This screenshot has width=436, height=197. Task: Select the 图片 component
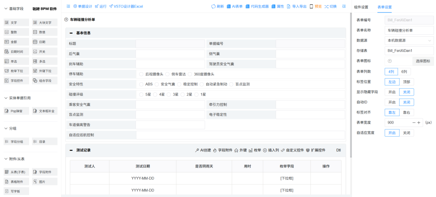pos(44,182)
